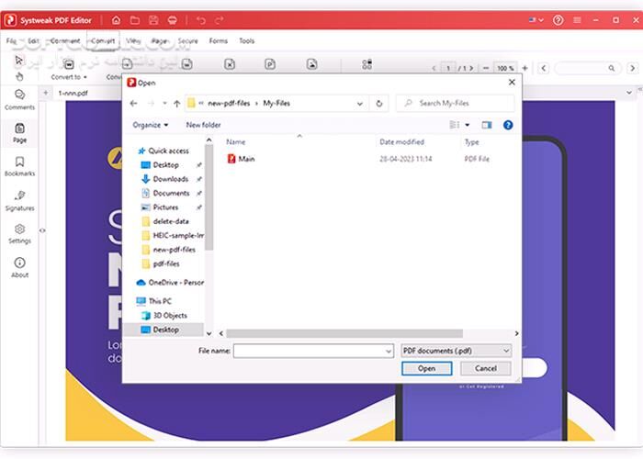Click the zoom percentage field showing 100 %
This screenshot has height=459, width=643.
(x=505, y=68)
